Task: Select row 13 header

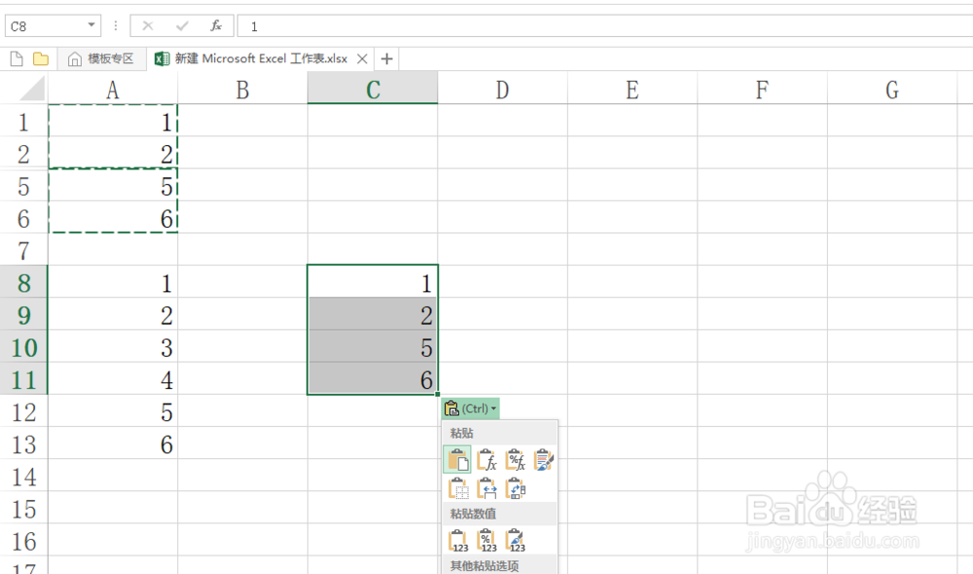Action: tap(23, 444)
